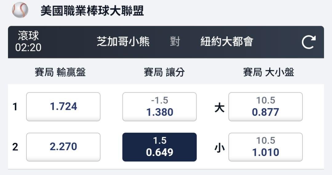
Task: Choose the -1.5 handicap at 1.380
Action: (159, 107)
